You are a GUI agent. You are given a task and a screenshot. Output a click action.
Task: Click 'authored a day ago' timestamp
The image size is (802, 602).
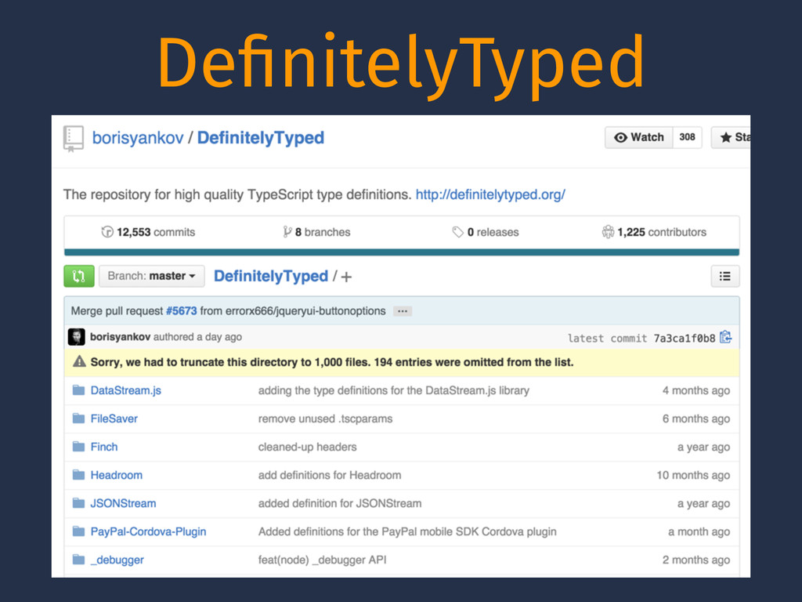point(197,337)
